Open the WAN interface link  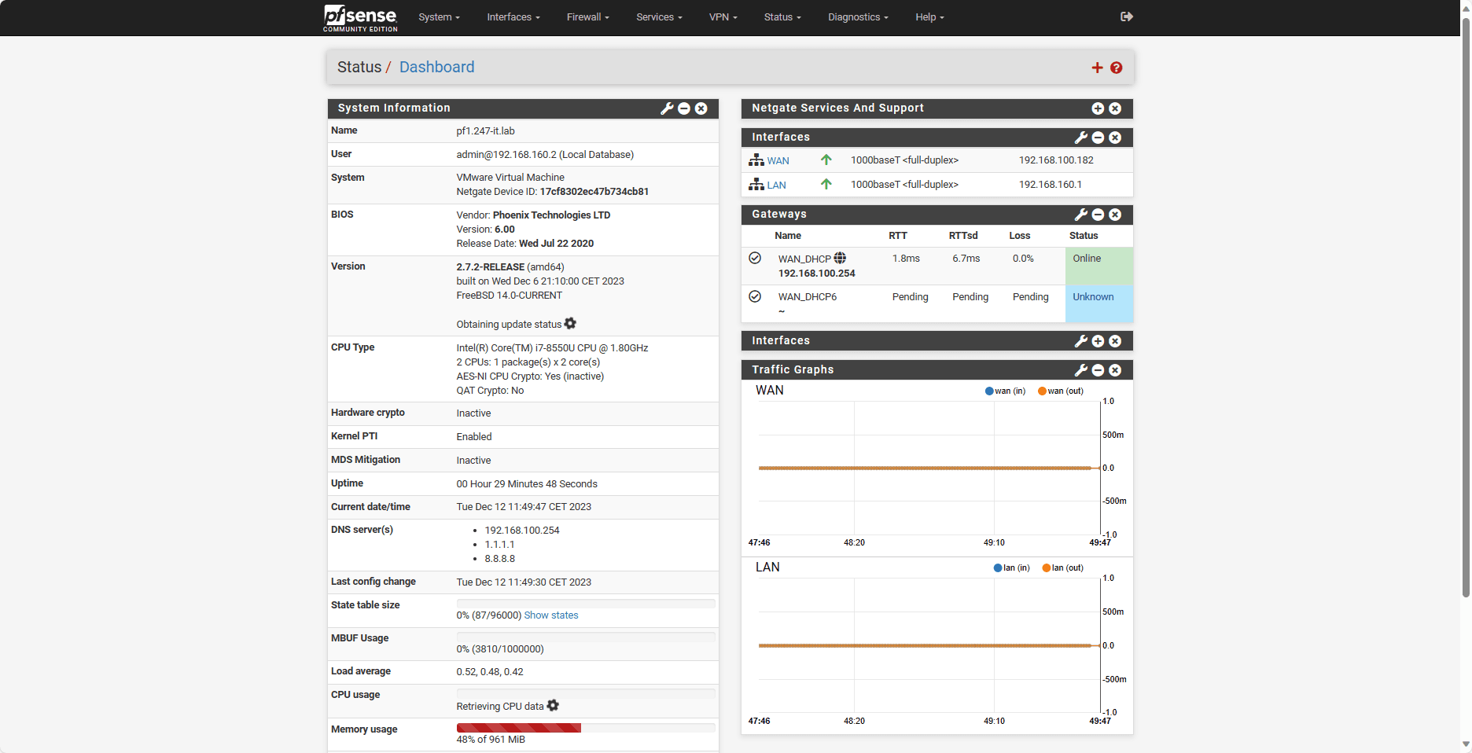(x=778, y=161)
